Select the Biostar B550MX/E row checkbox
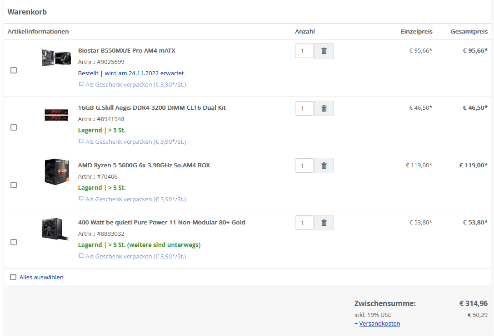The image size is (494, 336). tap(14, 70)
